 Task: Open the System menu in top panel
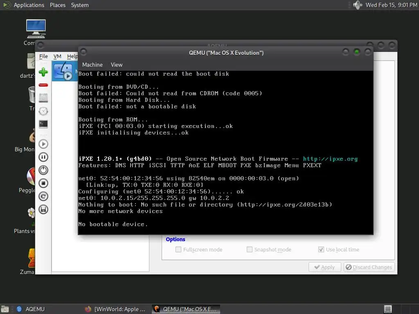click(x=80, y=5)
